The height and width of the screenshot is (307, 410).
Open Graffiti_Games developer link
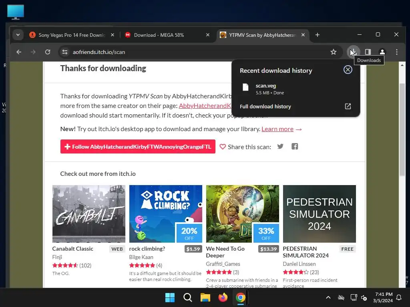(223, 264)
